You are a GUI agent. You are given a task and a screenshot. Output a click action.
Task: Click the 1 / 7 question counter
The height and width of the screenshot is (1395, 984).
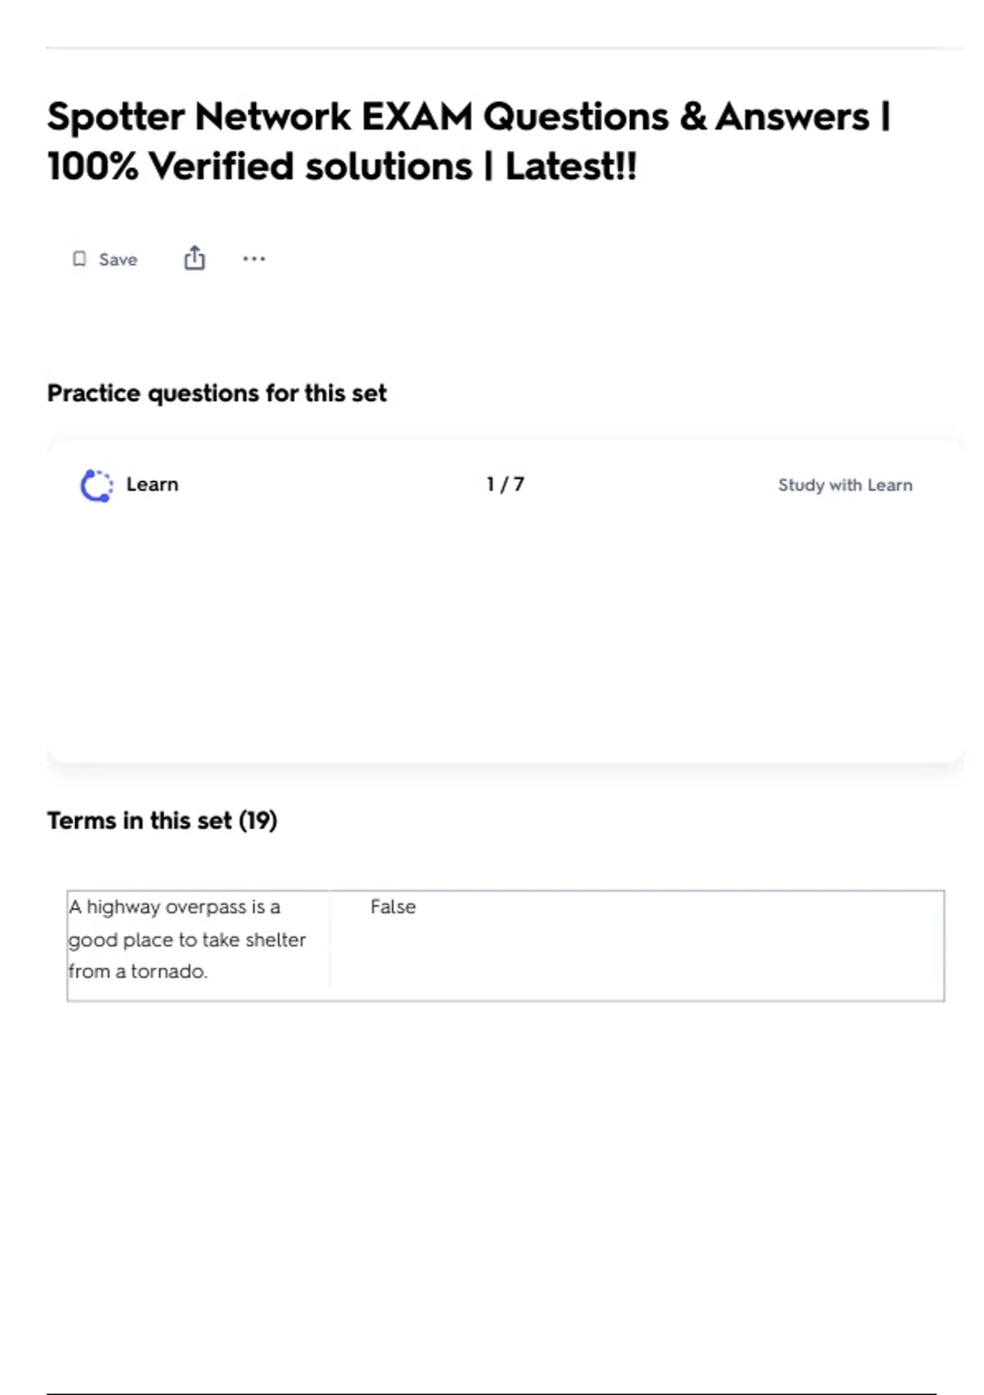[505, 484]
